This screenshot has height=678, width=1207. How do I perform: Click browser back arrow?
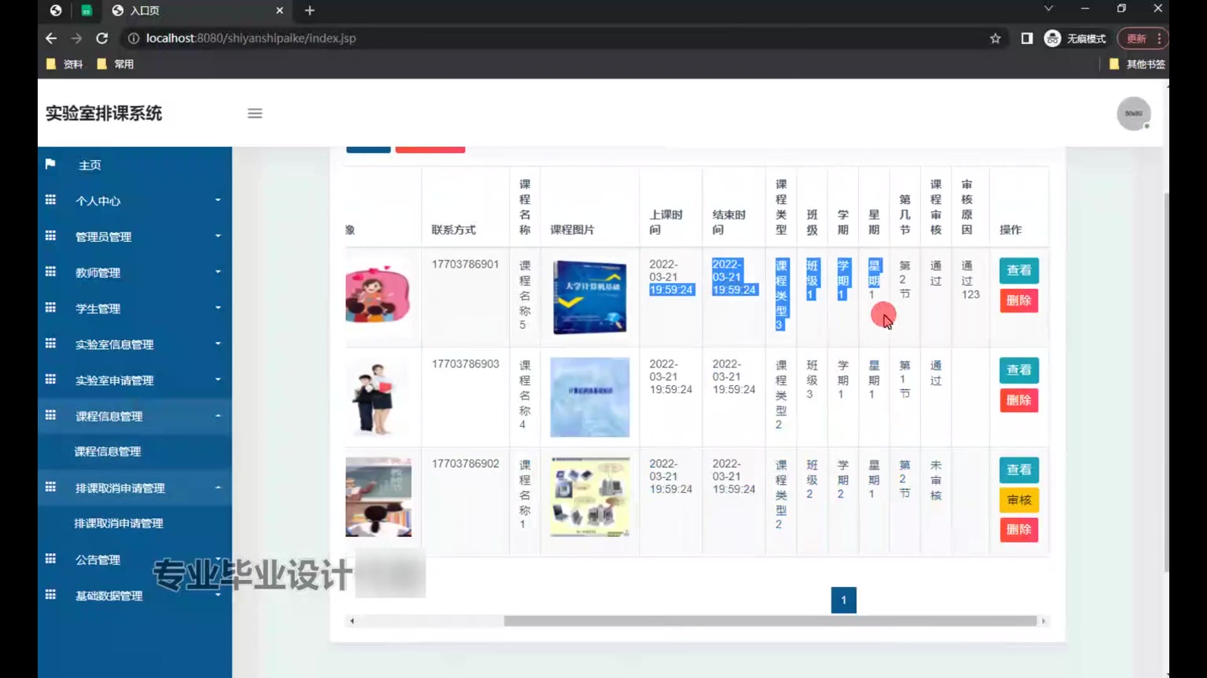pyautogui.click(x=51, y=38)
